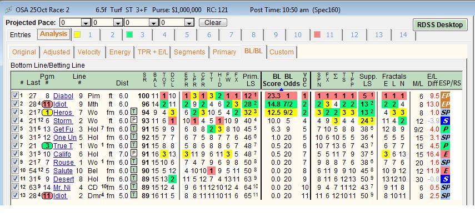Click yellow square marker beside tab 1
This screenshot has height=222, width=475.
[77, 35]
